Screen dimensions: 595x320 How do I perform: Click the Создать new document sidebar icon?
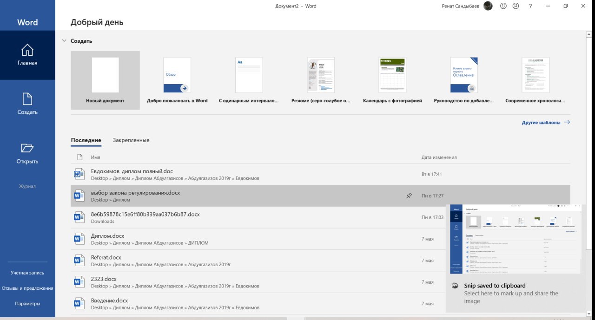pos(27,99)
